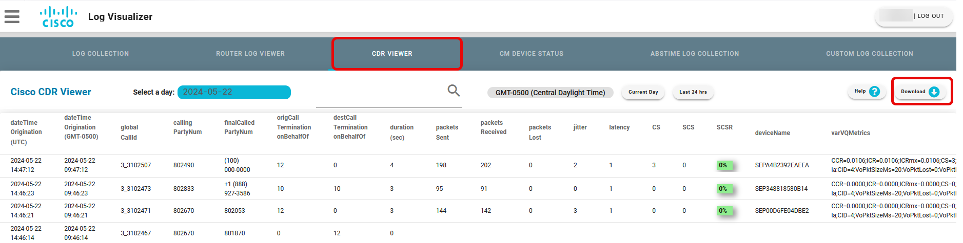Open the Log Collection tab
Image resolution: width=963 pixels, height=243 pixels.
click(x=101, y=53)
